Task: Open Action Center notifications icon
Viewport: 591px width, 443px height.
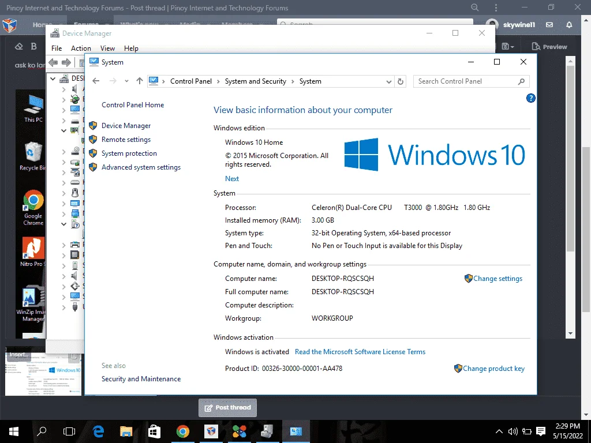Action: pos(541,431)
